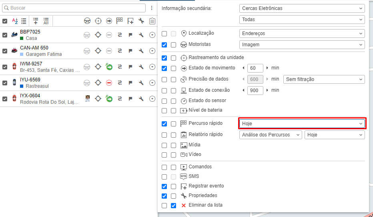Click movement state icon for IYU-6569
373x217 pixels.
(109, 83)
